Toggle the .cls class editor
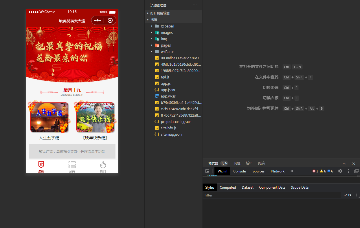Image resolution: width=360 pixels, height=228 pixels. coord(347,195)
